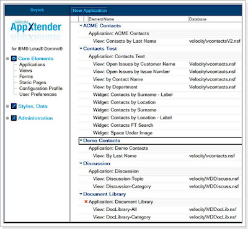Image resolution: width=248 pixels, height=229 pixels.
Task: Select Forms in the sidebar
Action: tap(26, 76)
